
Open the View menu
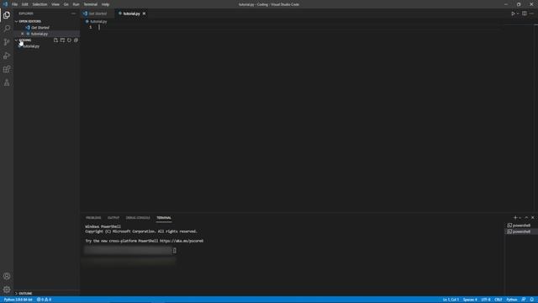coord(55,4)
